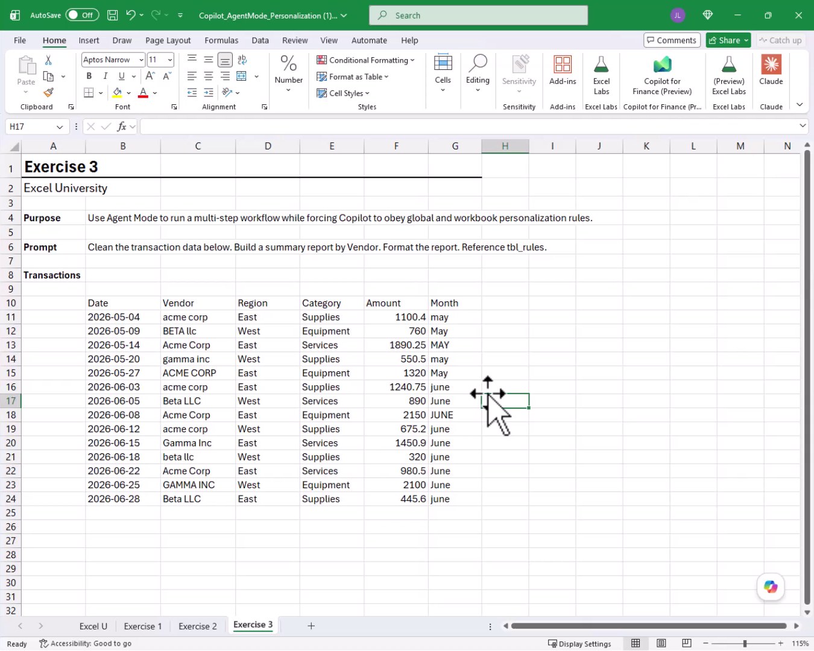
Task: Expand Format as Table menu
Action: (353, 77)
